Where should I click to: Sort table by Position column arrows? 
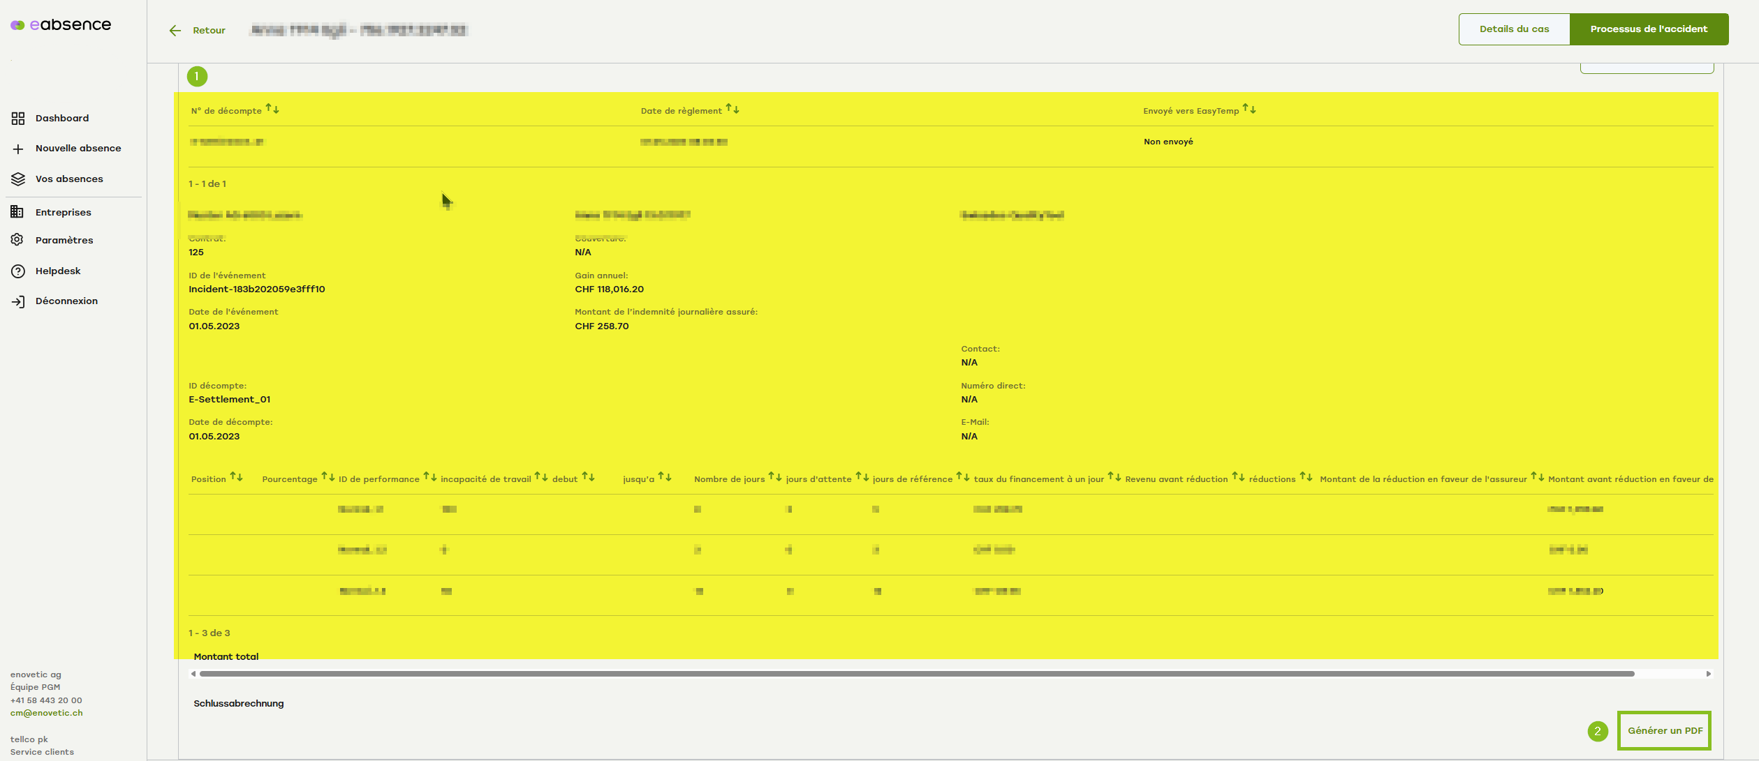point(237,478)
